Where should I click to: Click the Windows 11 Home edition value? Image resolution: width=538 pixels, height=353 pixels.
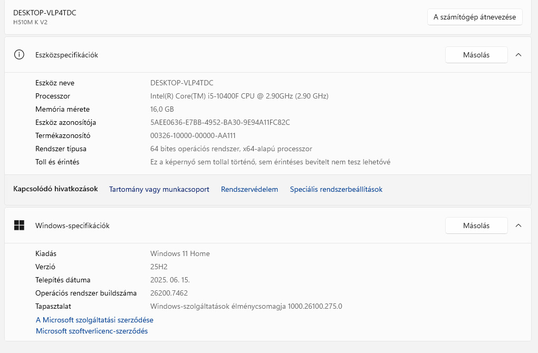(180, 253)
